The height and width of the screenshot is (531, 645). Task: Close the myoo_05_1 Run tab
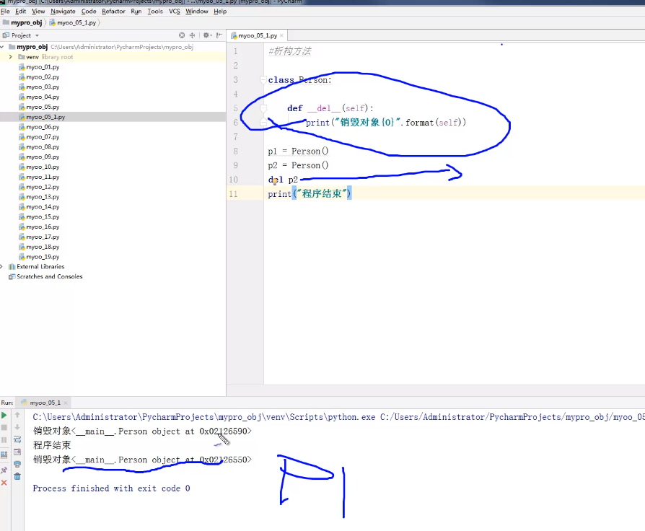pos(66,403)
